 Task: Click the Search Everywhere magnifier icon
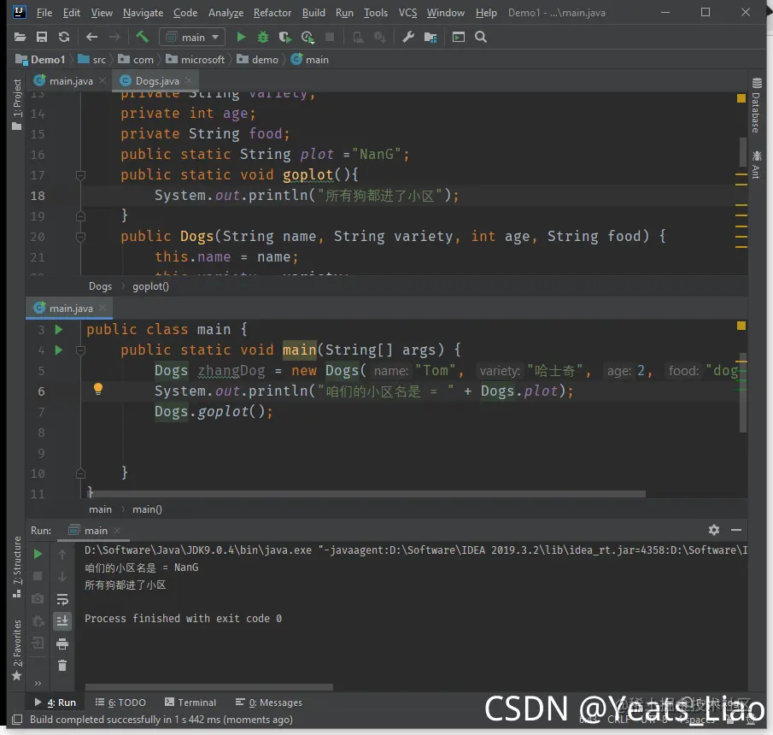tap(481, 37)
